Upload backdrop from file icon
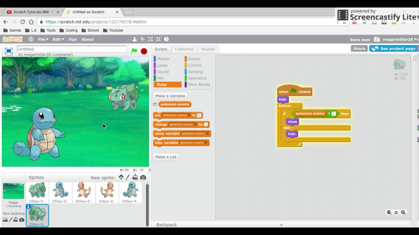 (16, 220)
